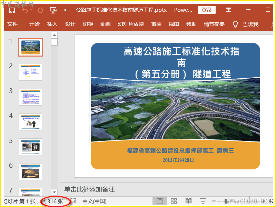Click the Undo arrow icon
This screenshot has width=276, height=207.
(x=25, y=10)
